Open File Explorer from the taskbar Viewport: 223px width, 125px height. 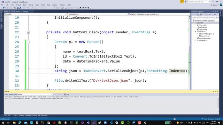14,123
